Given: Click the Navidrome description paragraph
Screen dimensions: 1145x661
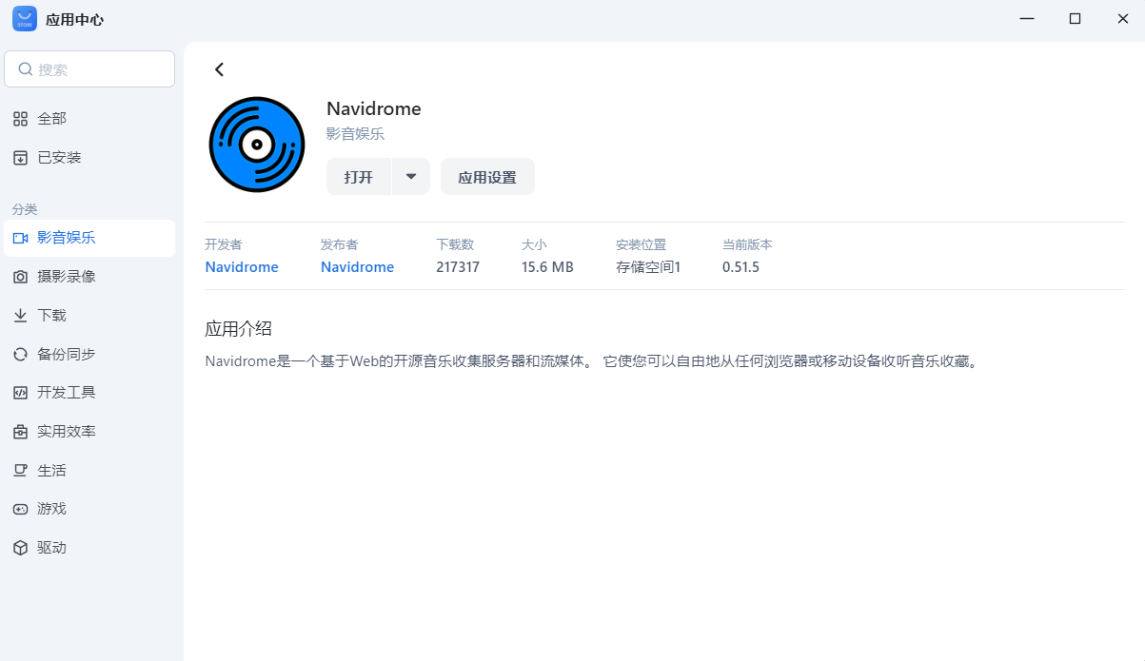Looking at the screenshot, I should point(592,361).
